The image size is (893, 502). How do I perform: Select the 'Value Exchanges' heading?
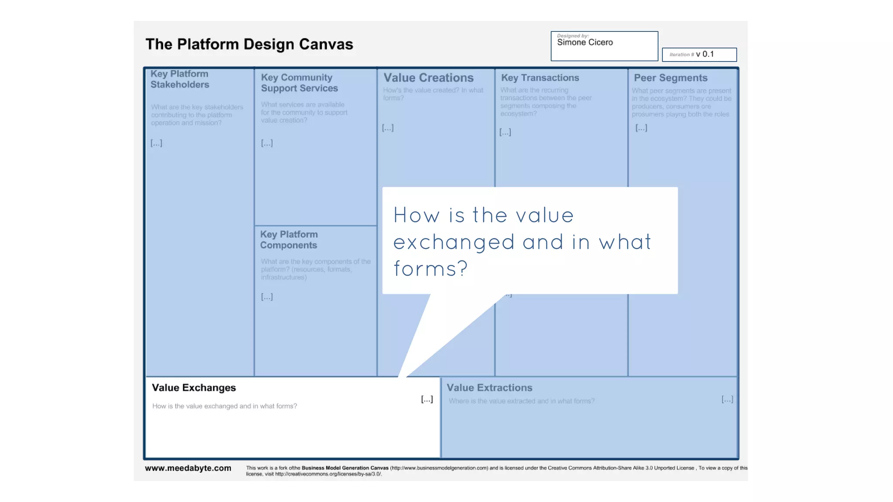(194, 387)
